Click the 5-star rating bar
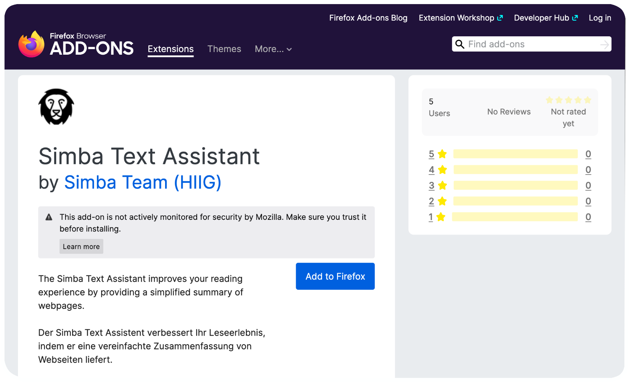The height and width of the screenshot is (382, 630). click(x=515, y=154)
